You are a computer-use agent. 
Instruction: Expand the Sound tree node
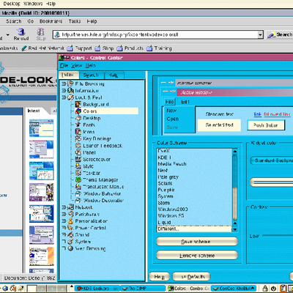pos(64,234)
